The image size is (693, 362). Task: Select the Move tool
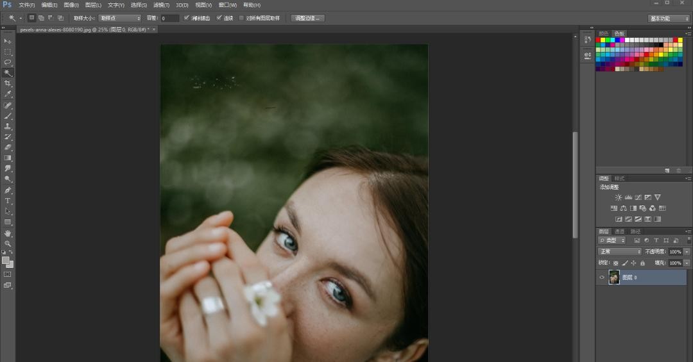(8, 41)
